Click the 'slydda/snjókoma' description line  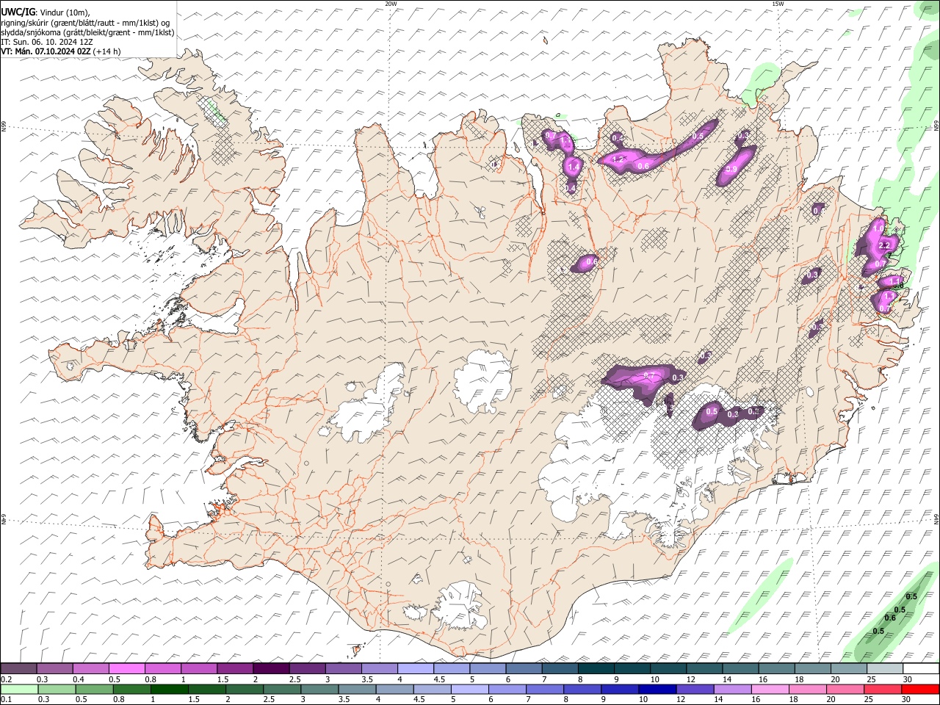(x=87, y=32)
